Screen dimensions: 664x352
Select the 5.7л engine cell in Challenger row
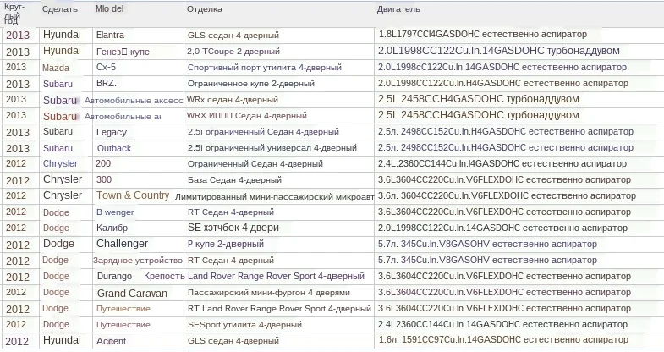click(x=487, y=244)
